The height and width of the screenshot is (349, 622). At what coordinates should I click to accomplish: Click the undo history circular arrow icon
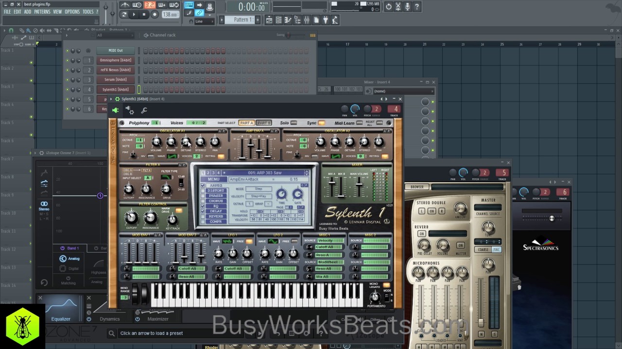pyautogui.click(x=388, y=7)
